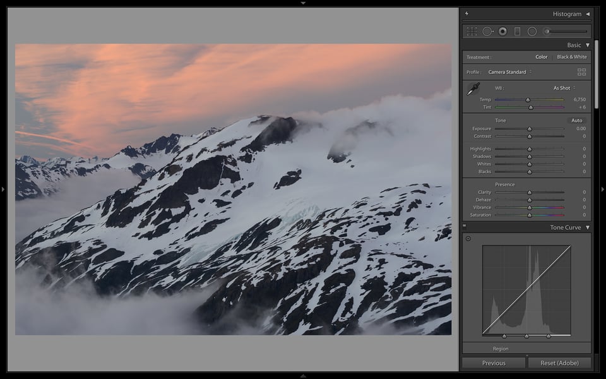
Task: Show the top module picker arrow
Action: [303, 3]
